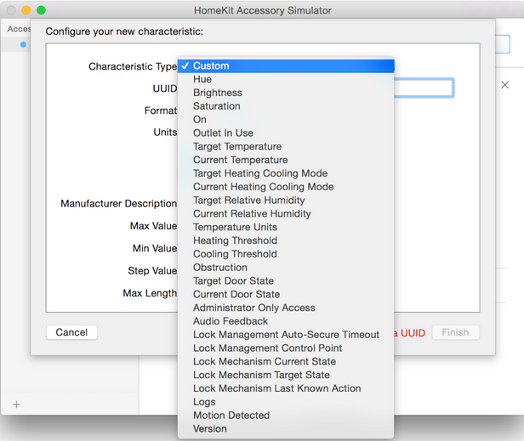Choose Outlet In Use option

[x=223, y=133]
